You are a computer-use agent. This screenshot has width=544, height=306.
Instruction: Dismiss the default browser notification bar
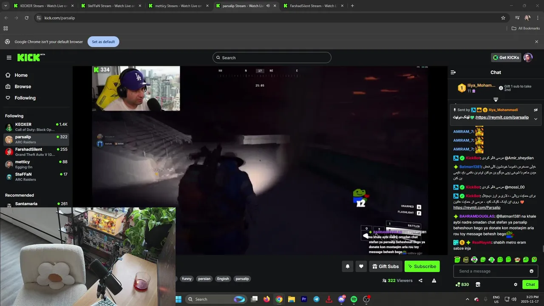(536, 42)
